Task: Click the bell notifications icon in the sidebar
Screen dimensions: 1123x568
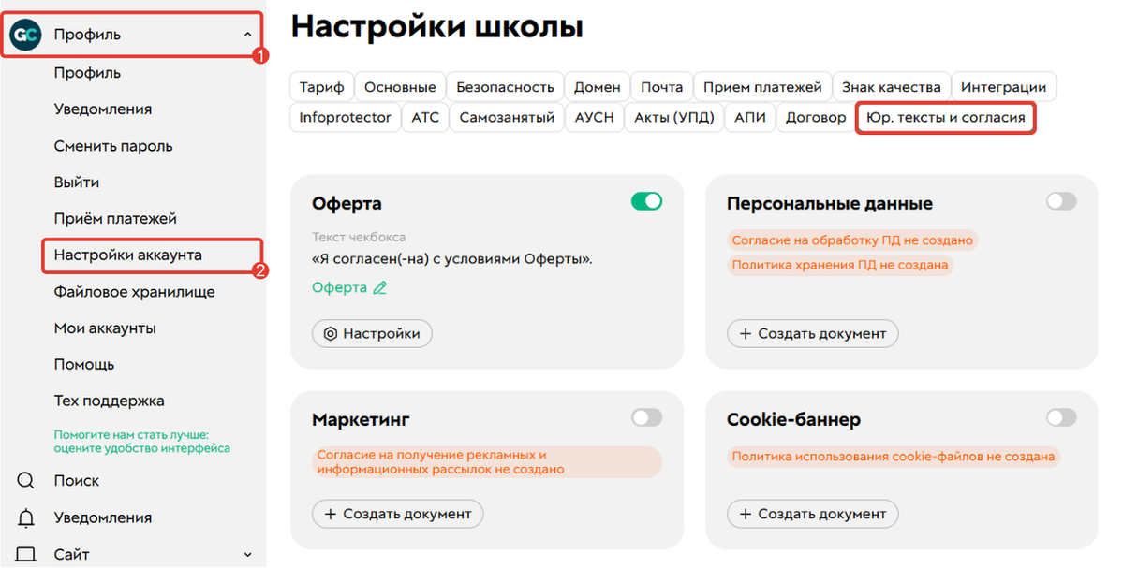Action: click(x=26, y=517)
